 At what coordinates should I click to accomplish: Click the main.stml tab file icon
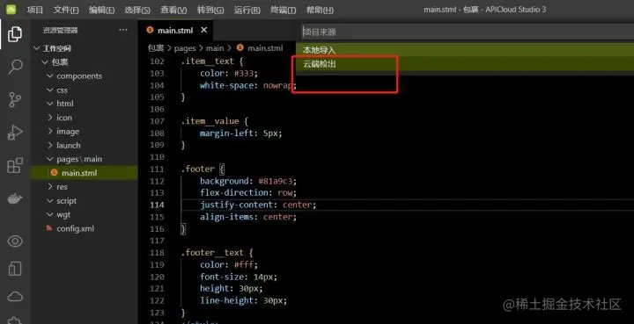click(x=150, y=30)
